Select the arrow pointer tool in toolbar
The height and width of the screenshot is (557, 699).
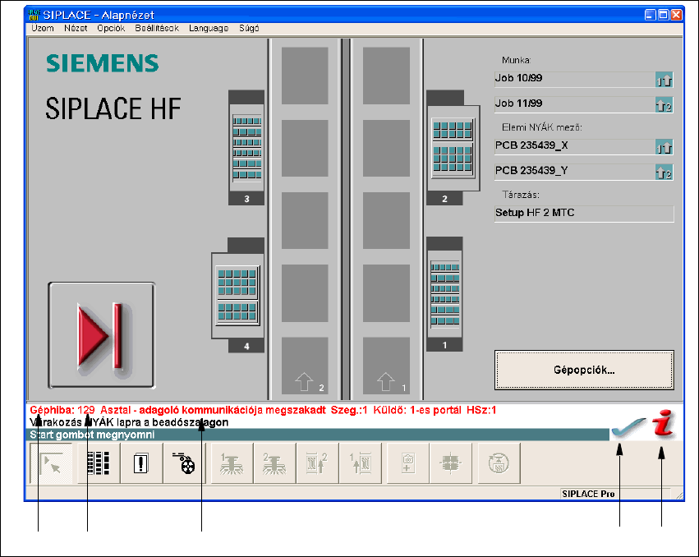51,463
